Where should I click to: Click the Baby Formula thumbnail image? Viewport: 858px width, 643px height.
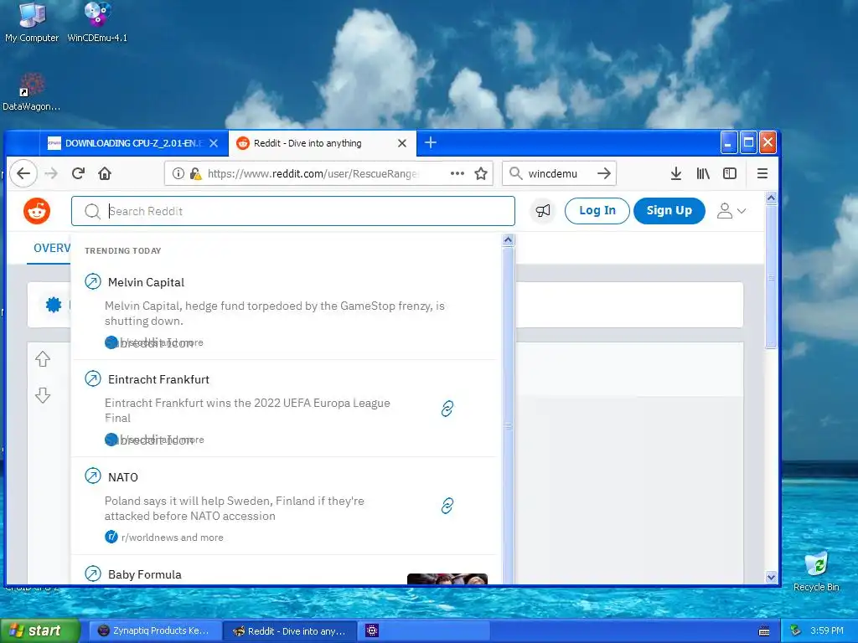pyautogui.click(x=447, y=579)
